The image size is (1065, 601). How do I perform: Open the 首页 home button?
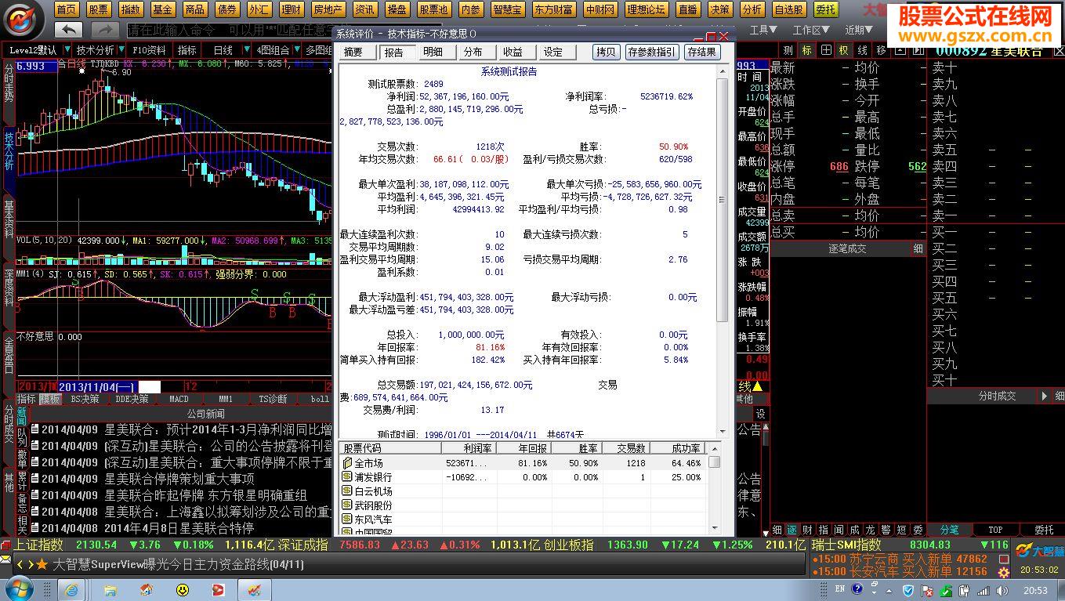(67, 9)
